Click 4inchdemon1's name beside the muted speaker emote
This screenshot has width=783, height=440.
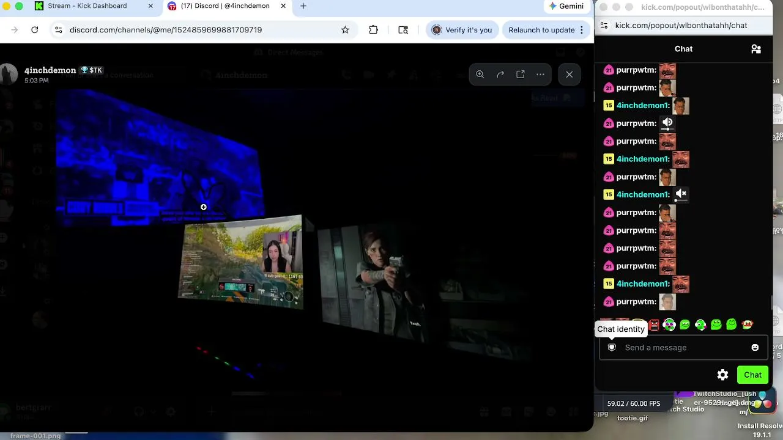click(642, 194)
